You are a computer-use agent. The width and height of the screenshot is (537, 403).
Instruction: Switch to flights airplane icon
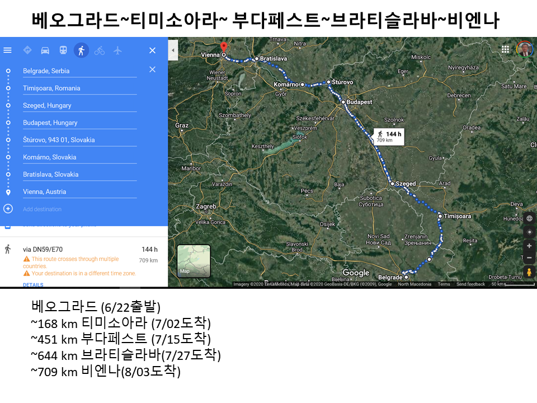click(117, 50)
